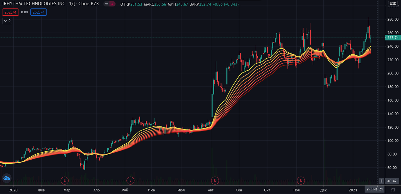Click the Cboe BZX exchange label

point(88,4)
